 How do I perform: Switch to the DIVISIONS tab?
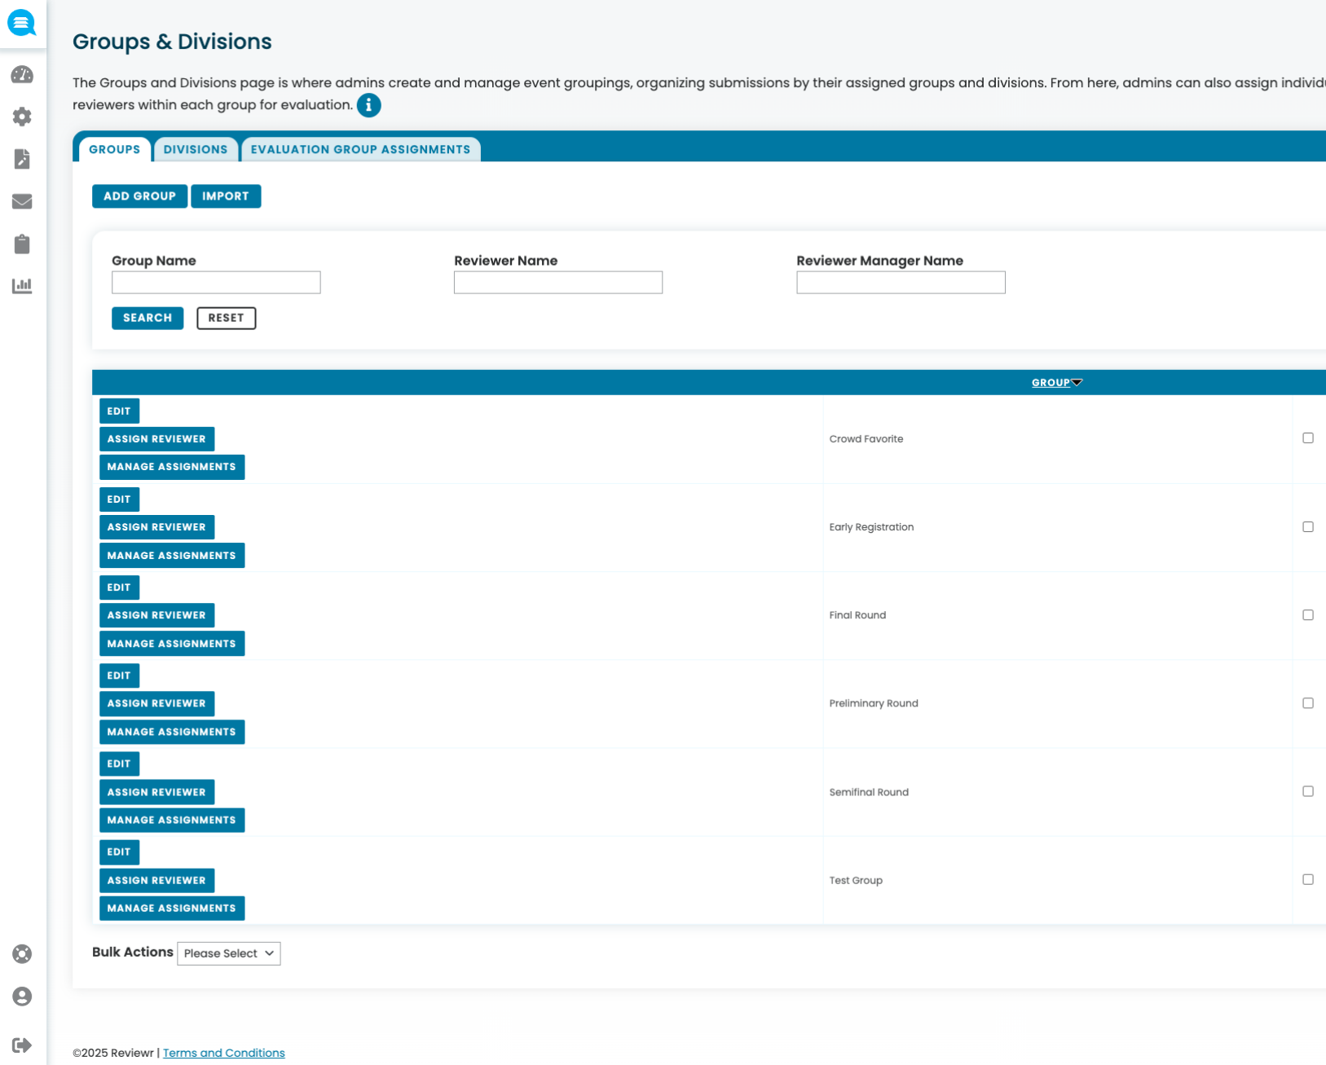[196, 149]
